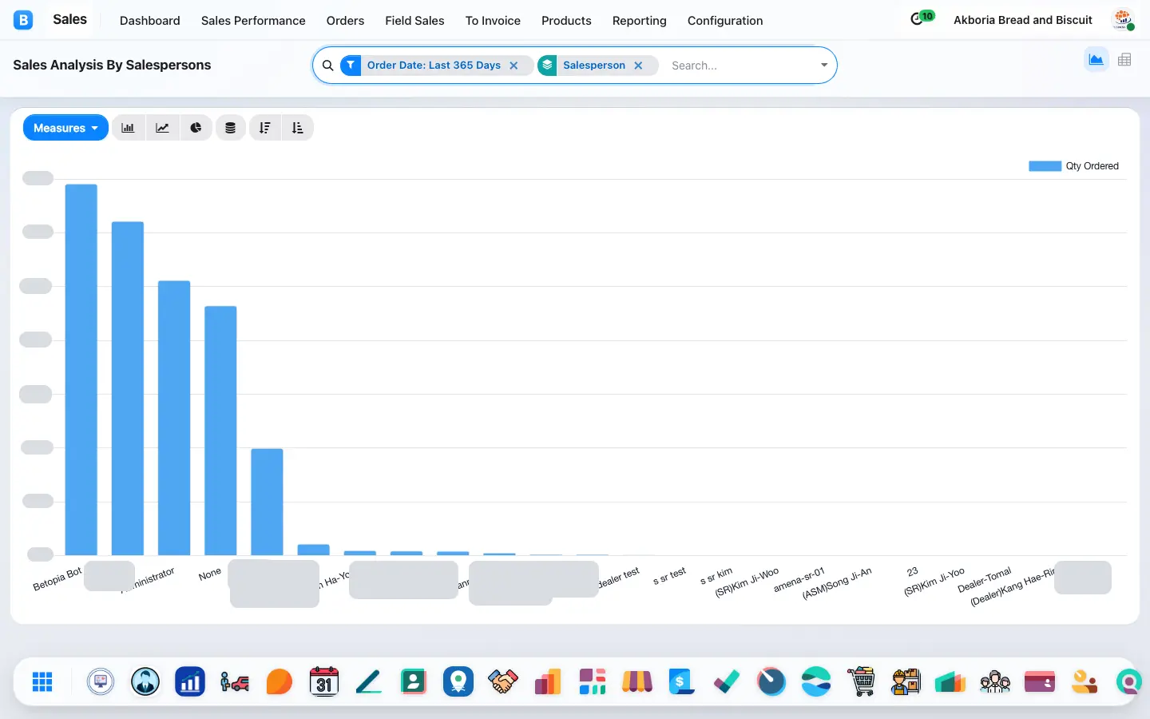
Task: Open the storefront awning app in dock
Action: click(x=637, y=681)
